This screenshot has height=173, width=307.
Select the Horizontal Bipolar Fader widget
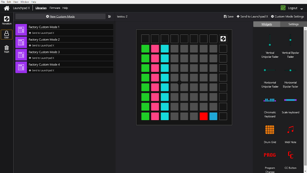[x=290, y=78]
